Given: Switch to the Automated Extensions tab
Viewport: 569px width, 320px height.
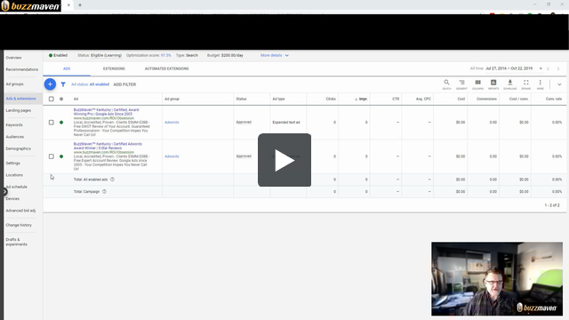Looking at the screenshot, I should (167, 68).
